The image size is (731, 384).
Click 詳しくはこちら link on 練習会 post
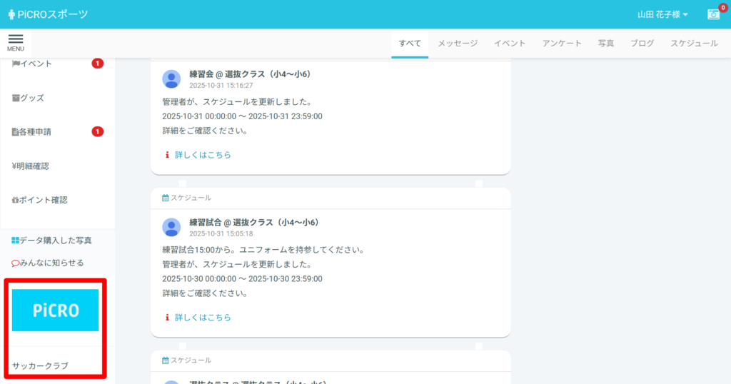(203, 155)
